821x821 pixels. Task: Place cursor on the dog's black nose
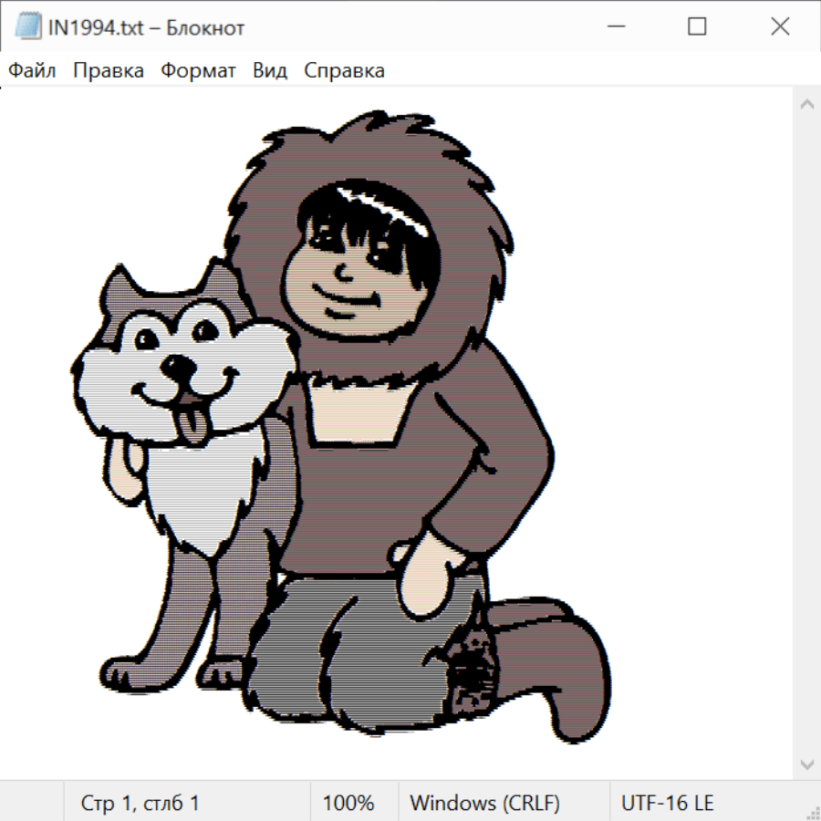pyautogui.click(x=177, y=369)
